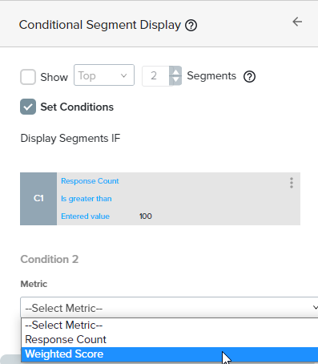Open the Top dropdown
This screenshot has width=318, height=364.
[104, 75]
